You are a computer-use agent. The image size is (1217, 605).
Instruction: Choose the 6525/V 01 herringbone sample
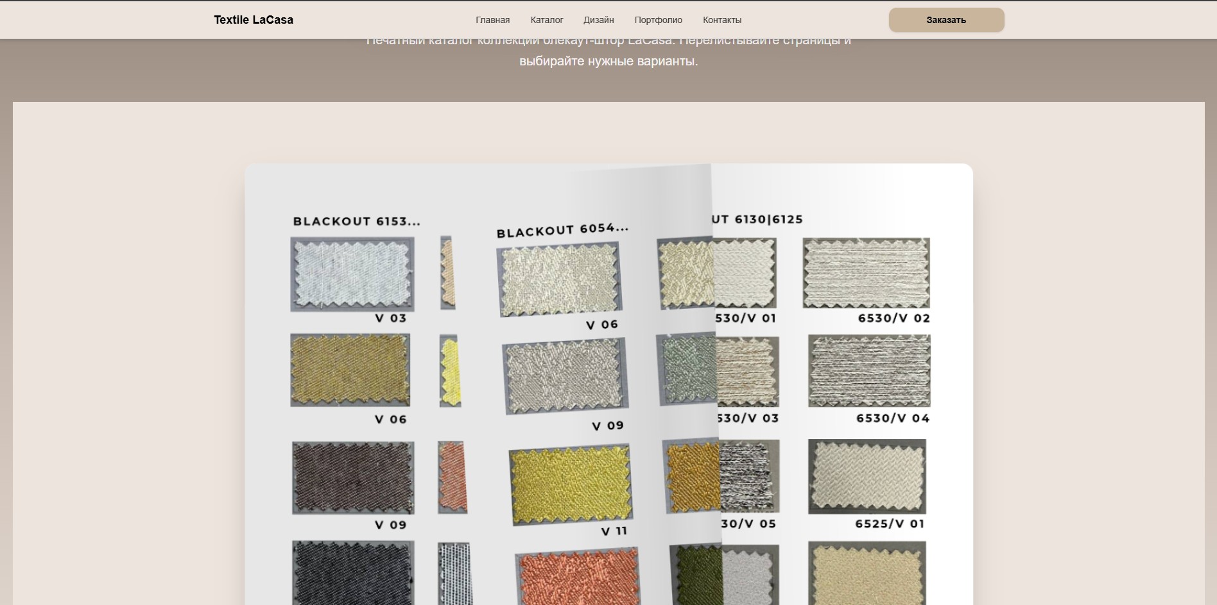pyautogui.click(x=867, y=476)
